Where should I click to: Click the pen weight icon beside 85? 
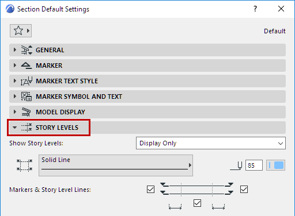pyautogui.click(x=237, y=165)
